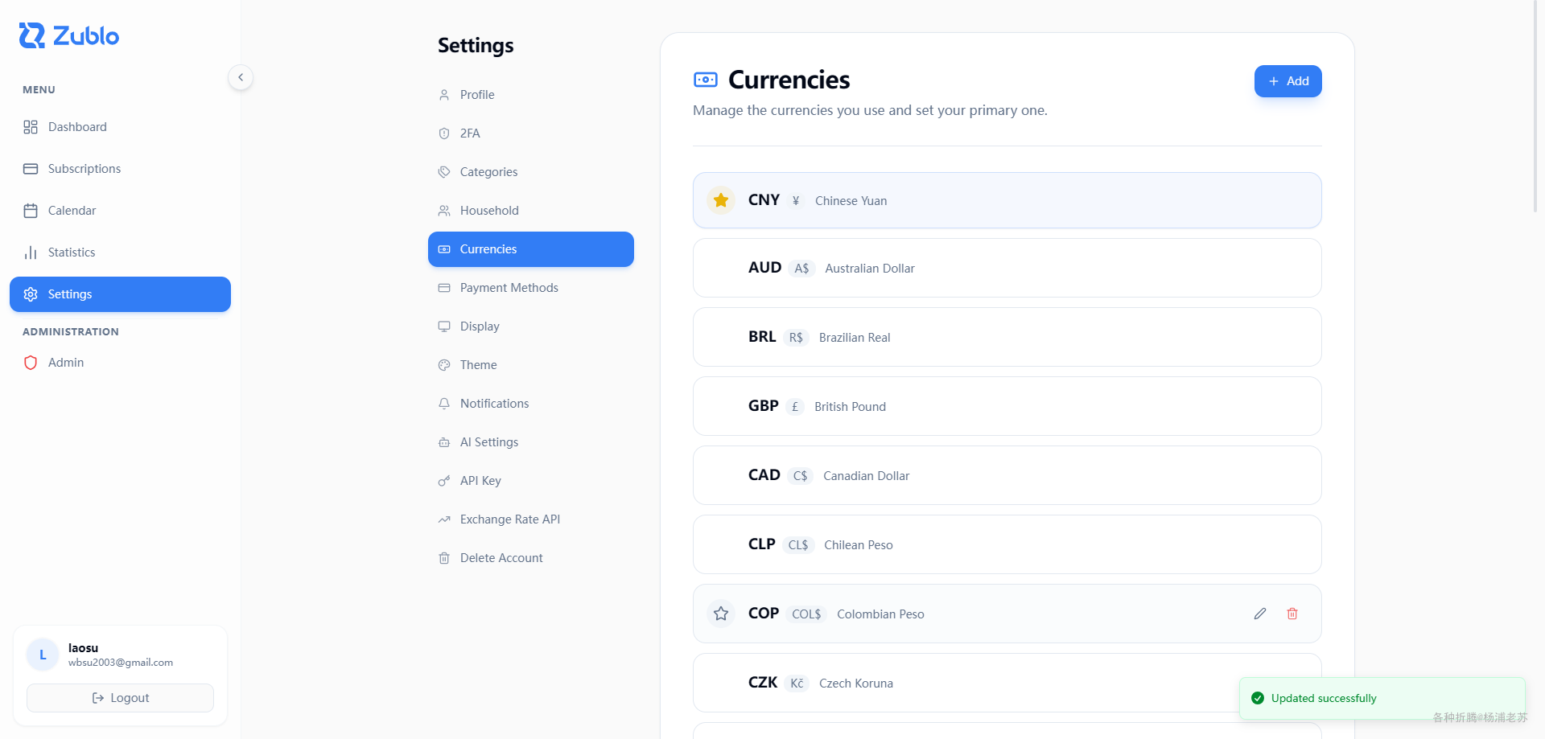Open the Theme palette icon
The image size is (1545, 739).
pyautogui.click(x=444, y=365)
